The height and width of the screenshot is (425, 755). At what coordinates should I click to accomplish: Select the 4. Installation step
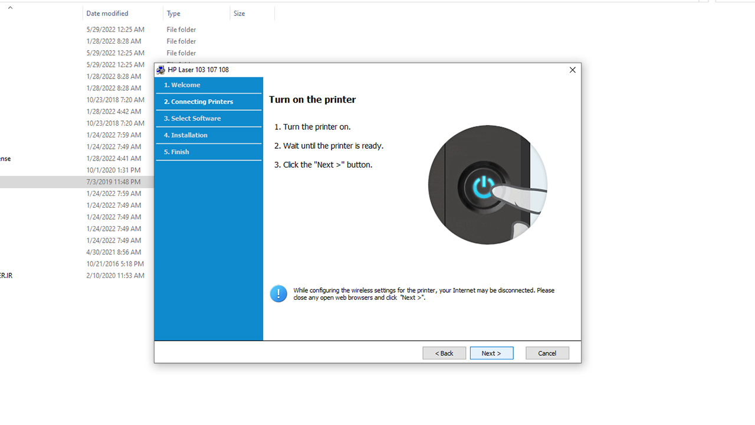tap(208, 135)
